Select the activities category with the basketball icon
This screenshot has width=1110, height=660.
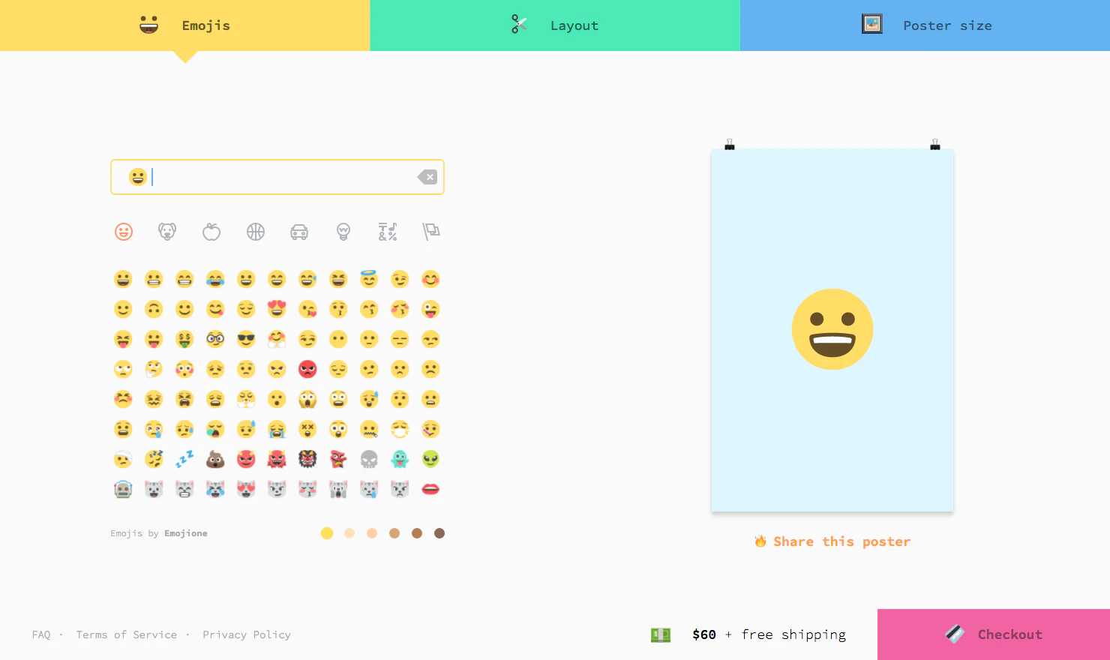tap(255, 232)
